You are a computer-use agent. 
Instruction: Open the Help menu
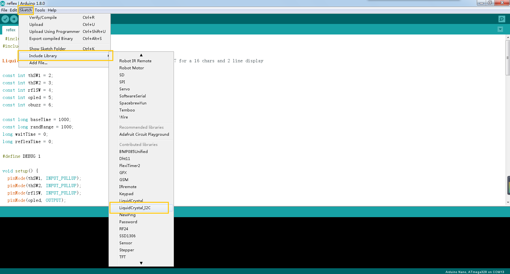coord(52,10)
